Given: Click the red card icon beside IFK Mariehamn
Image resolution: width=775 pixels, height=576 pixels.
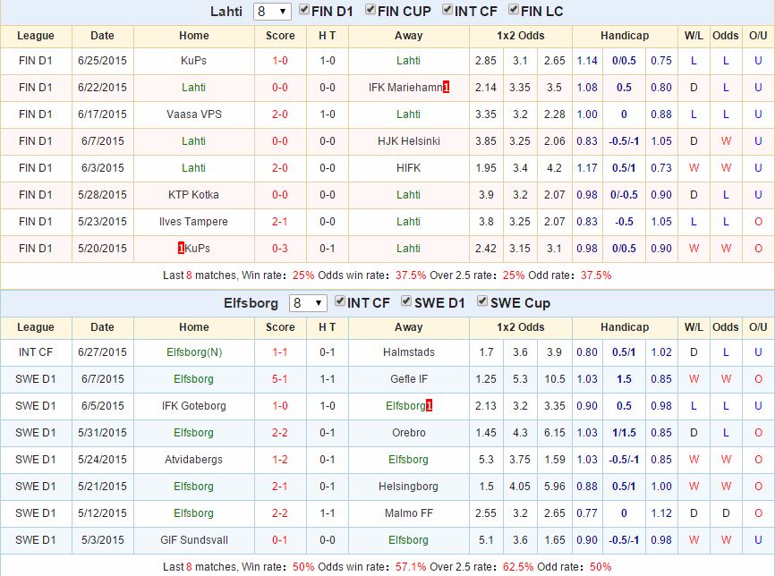Looking at the screenshot, I should (x=447, y=88).
